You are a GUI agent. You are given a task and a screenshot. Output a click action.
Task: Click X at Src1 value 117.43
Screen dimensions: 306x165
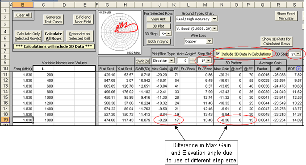[x=125, y=120]
